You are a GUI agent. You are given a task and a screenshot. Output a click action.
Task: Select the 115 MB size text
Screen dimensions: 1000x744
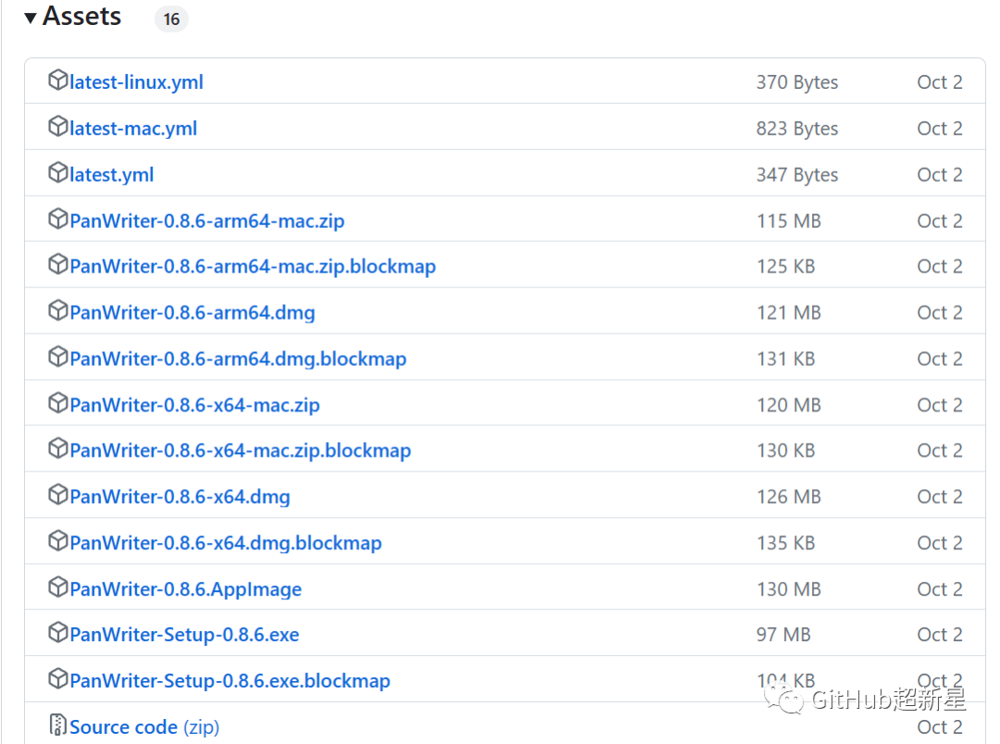click(x=789, y=221)
